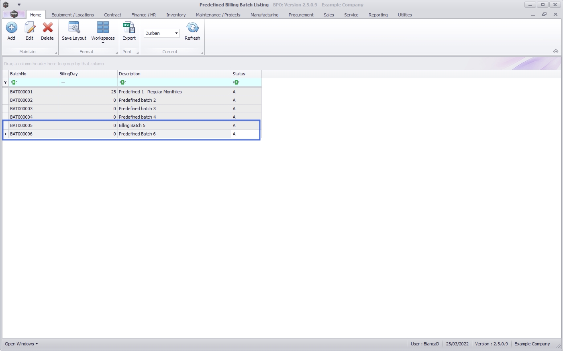
Task: Sort by the Description column header
Action: pyautogui.click(x=174, y=74)
